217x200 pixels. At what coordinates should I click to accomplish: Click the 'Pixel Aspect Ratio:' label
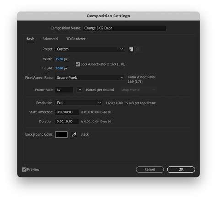(x=39, y=78)
